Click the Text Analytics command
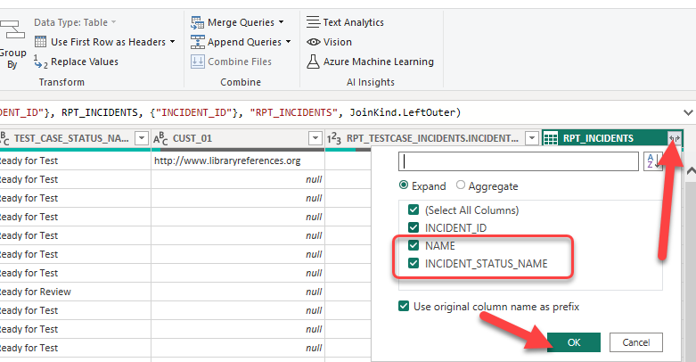696x362 pixels. [353, 22]
